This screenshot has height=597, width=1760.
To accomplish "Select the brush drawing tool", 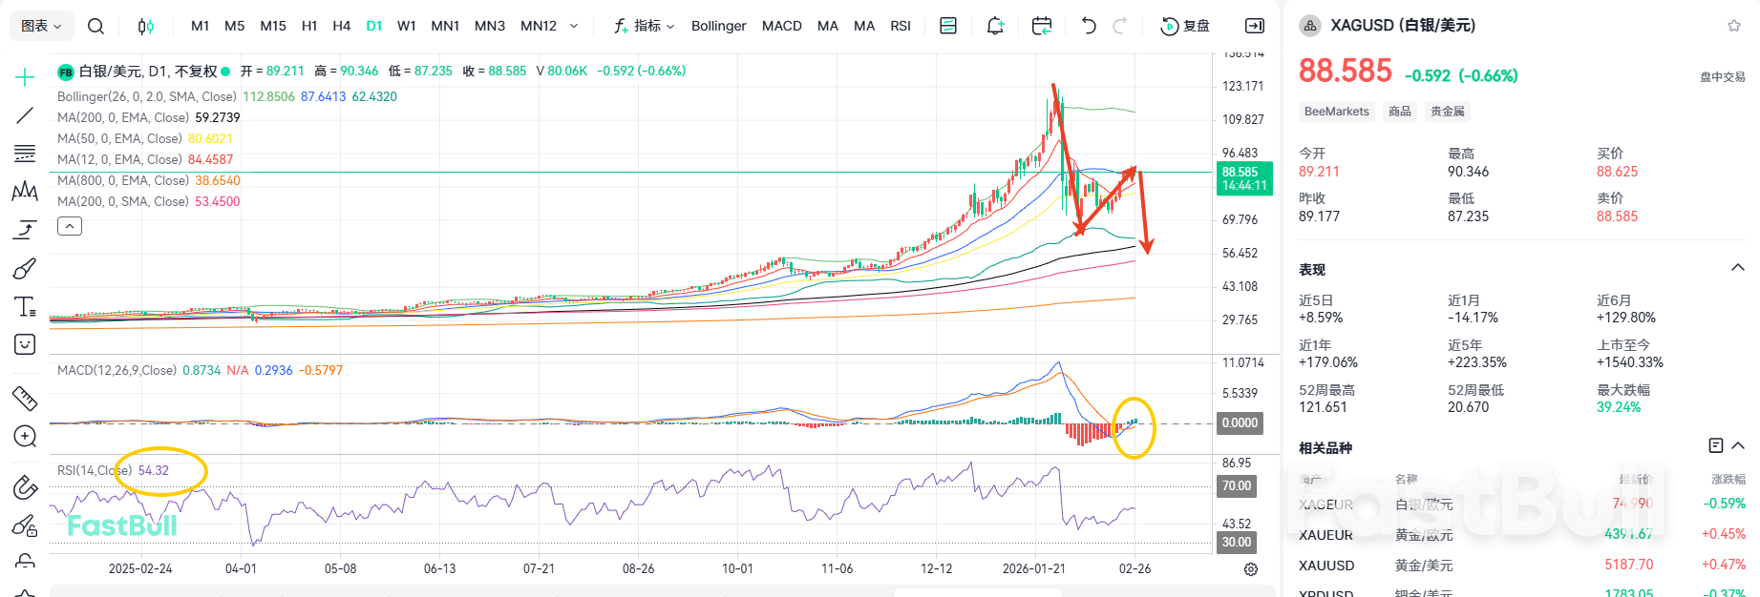I will (25, 269).
